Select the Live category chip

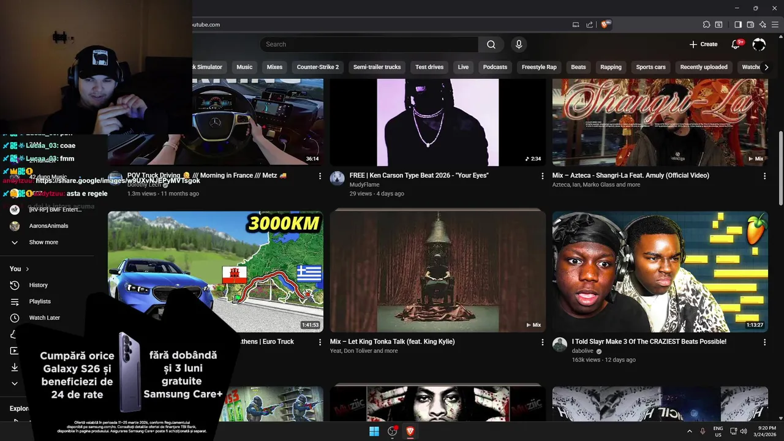(x=463, y=67)
